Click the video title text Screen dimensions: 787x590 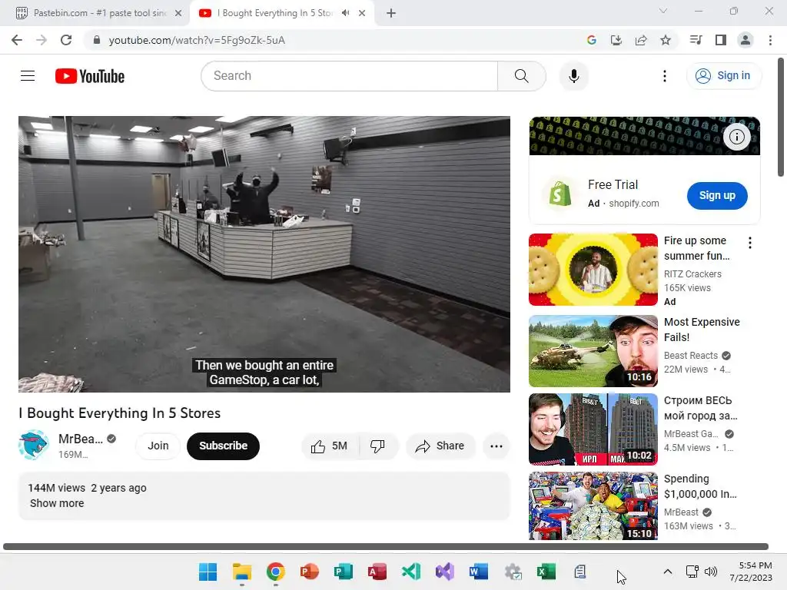119,413
